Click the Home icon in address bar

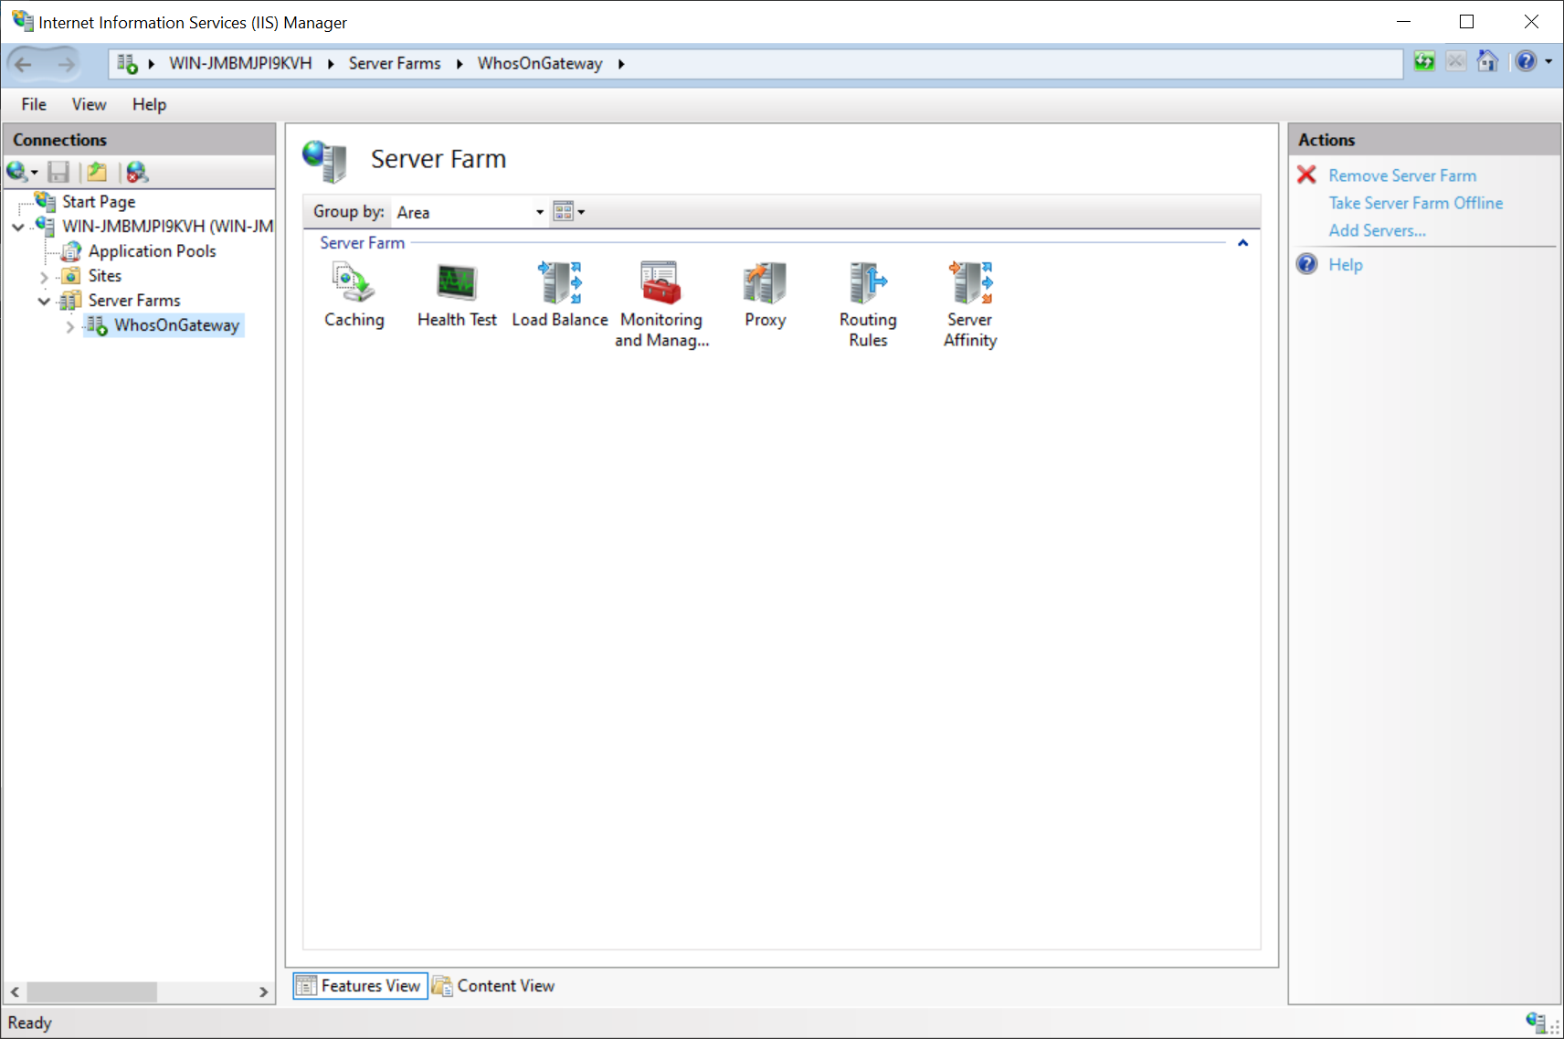click(x=1487, y=62)
